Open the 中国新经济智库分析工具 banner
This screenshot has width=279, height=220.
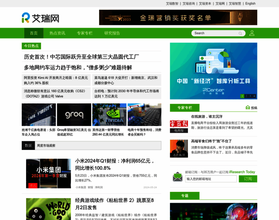(214, 71)
